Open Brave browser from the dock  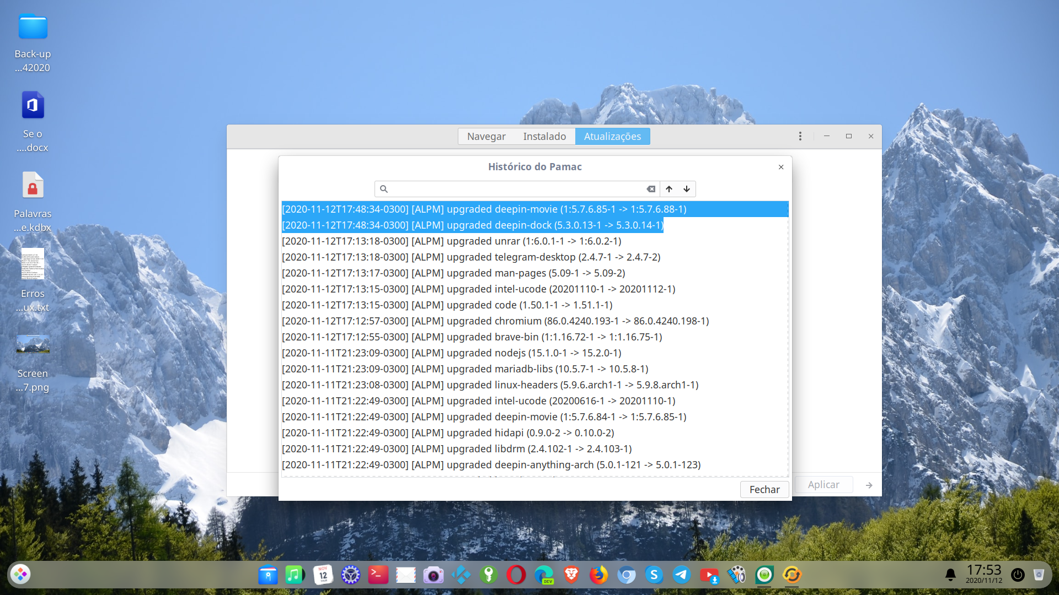pos(571,575)
